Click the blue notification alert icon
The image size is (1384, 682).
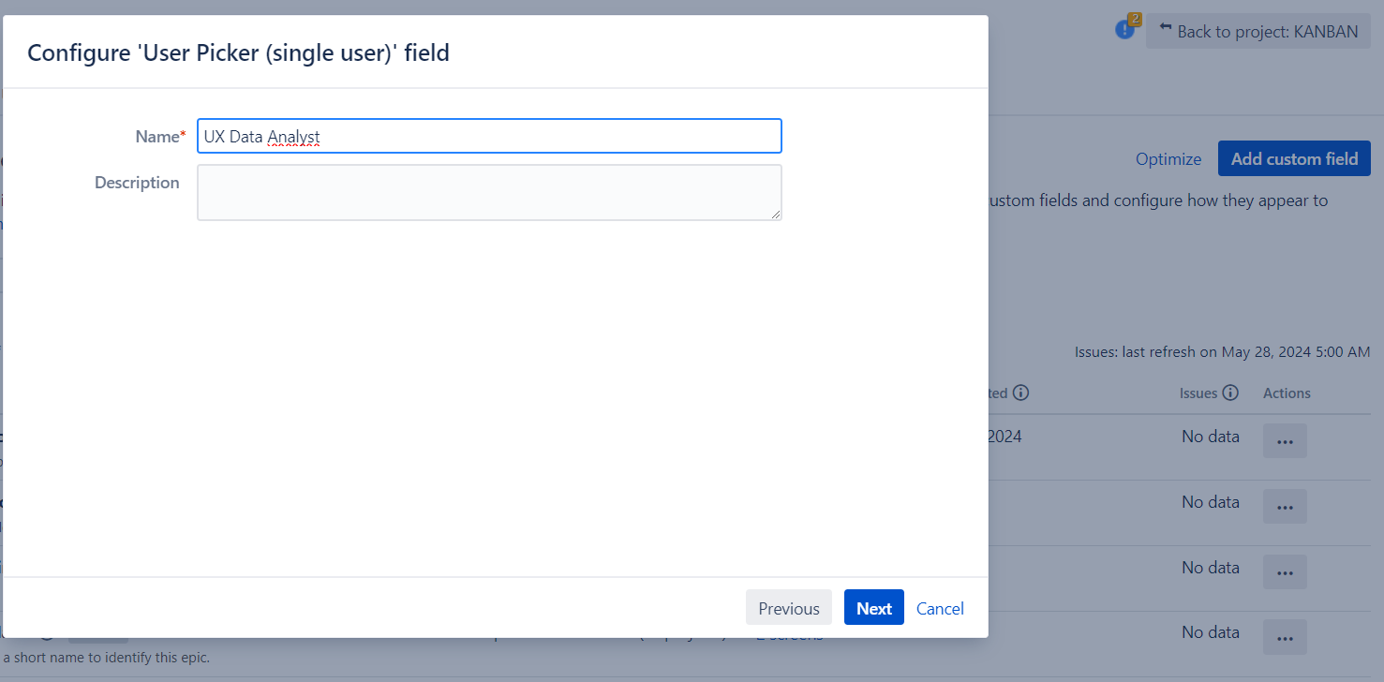tap(1124, 30)
